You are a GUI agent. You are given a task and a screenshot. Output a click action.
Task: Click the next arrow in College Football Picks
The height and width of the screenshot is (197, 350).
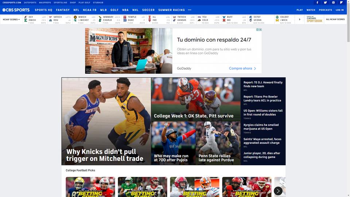click(x=278, y=191)
